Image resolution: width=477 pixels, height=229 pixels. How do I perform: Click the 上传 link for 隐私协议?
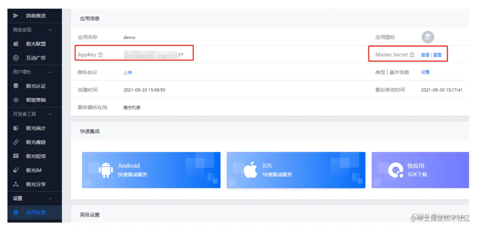tap(128, 73)
